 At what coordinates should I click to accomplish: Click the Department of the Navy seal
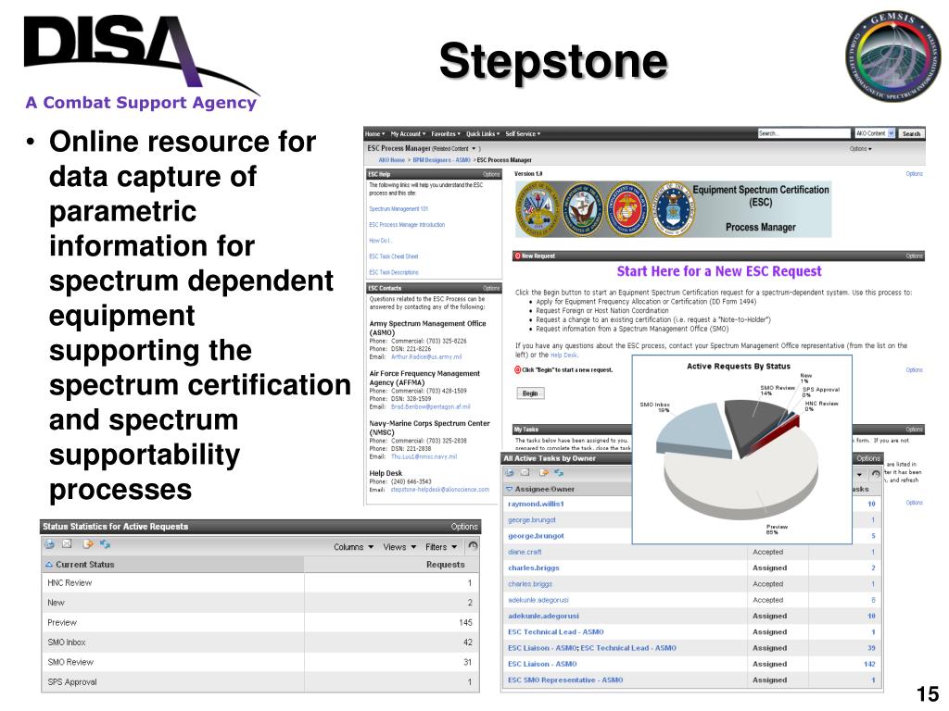coord(582,210)
